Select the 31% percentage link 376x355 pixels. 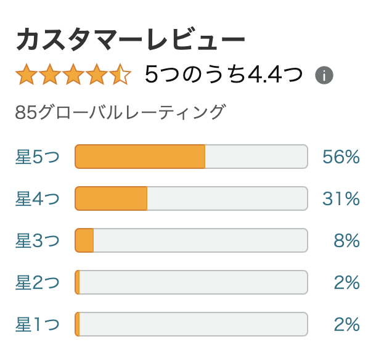pyautogui.click(x=341, y=198)
